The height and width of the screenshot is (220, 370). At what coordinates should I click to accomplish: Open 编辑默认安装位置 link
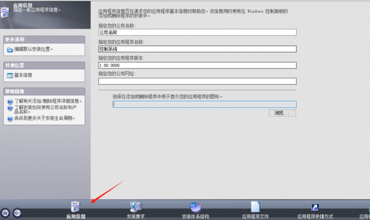tap(33, 50)
